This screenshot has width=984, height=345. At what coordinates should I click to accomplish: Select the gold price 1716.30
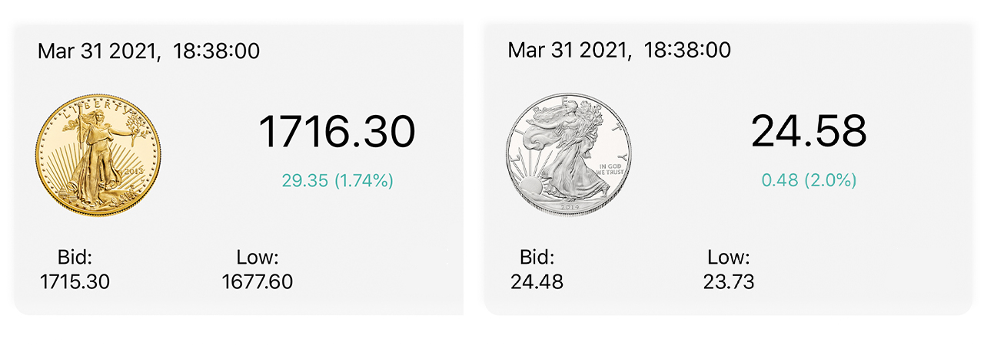pyautogui.click(x=337, y=131)
